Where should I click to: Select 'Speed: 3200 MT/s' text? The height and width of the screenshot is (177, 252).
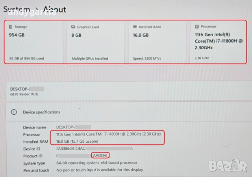[147, 59]
